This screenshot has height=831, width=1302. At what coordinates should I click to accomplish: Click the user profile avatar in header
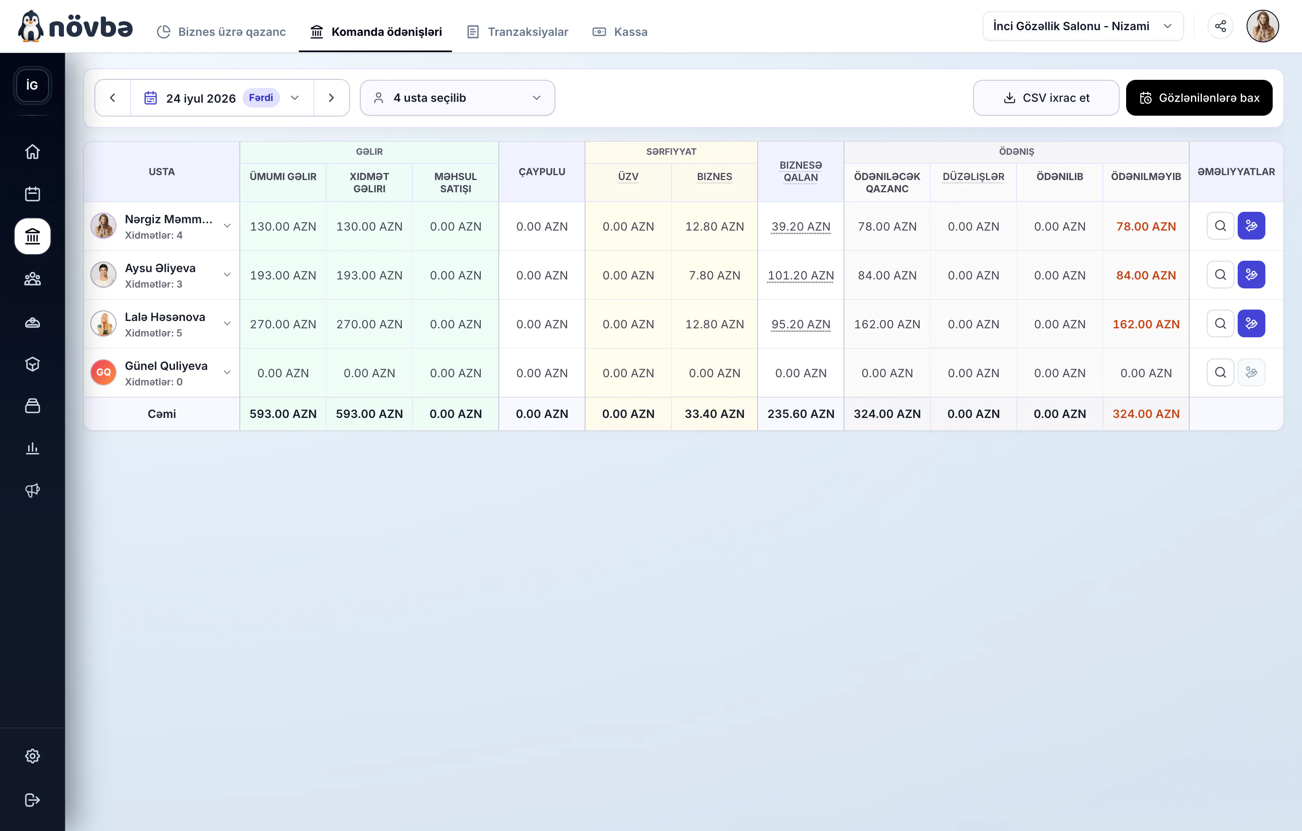pyautogui.click(x=1263, y=26)
